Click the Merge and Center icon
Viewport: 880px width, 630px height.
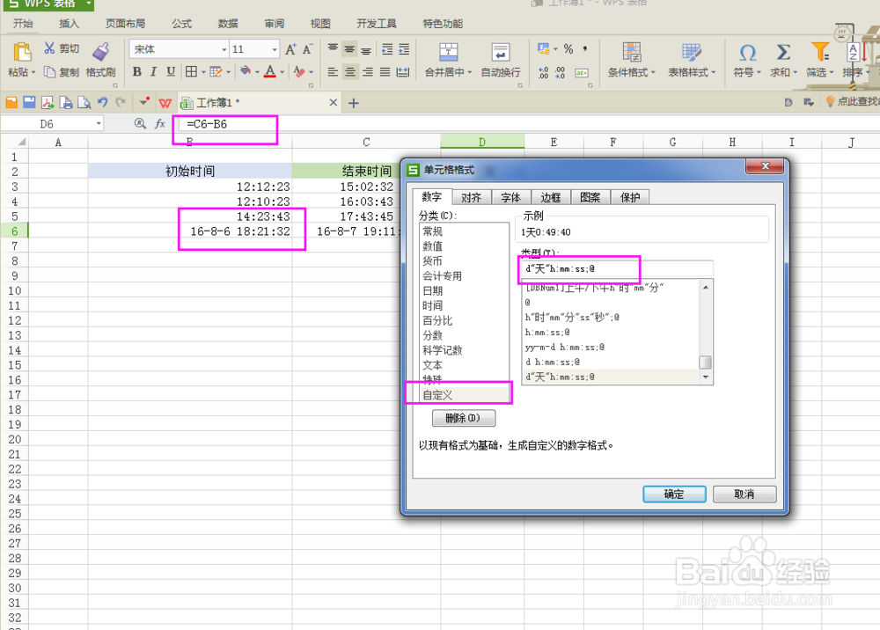[449, 52]
